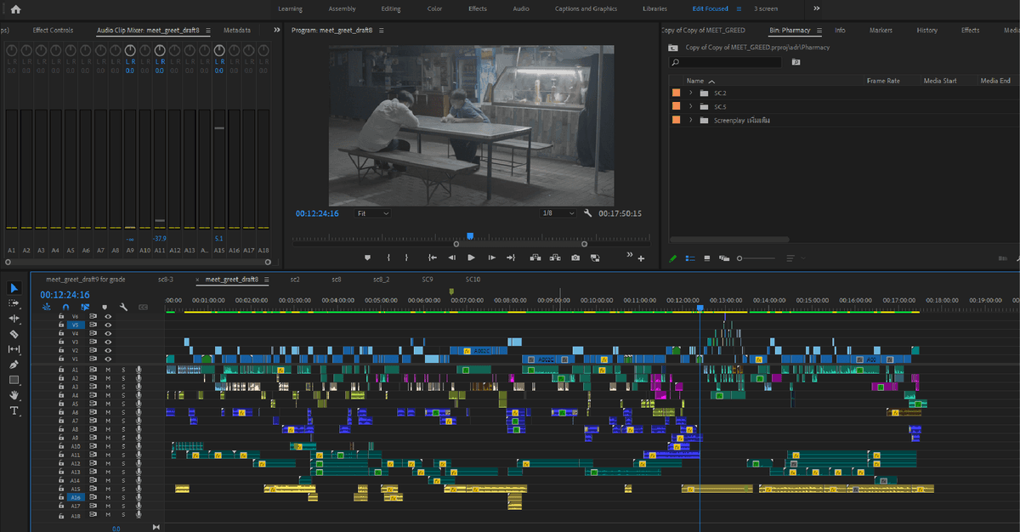Go to In point
The image size is (1020, 532).
click(433, 258)
